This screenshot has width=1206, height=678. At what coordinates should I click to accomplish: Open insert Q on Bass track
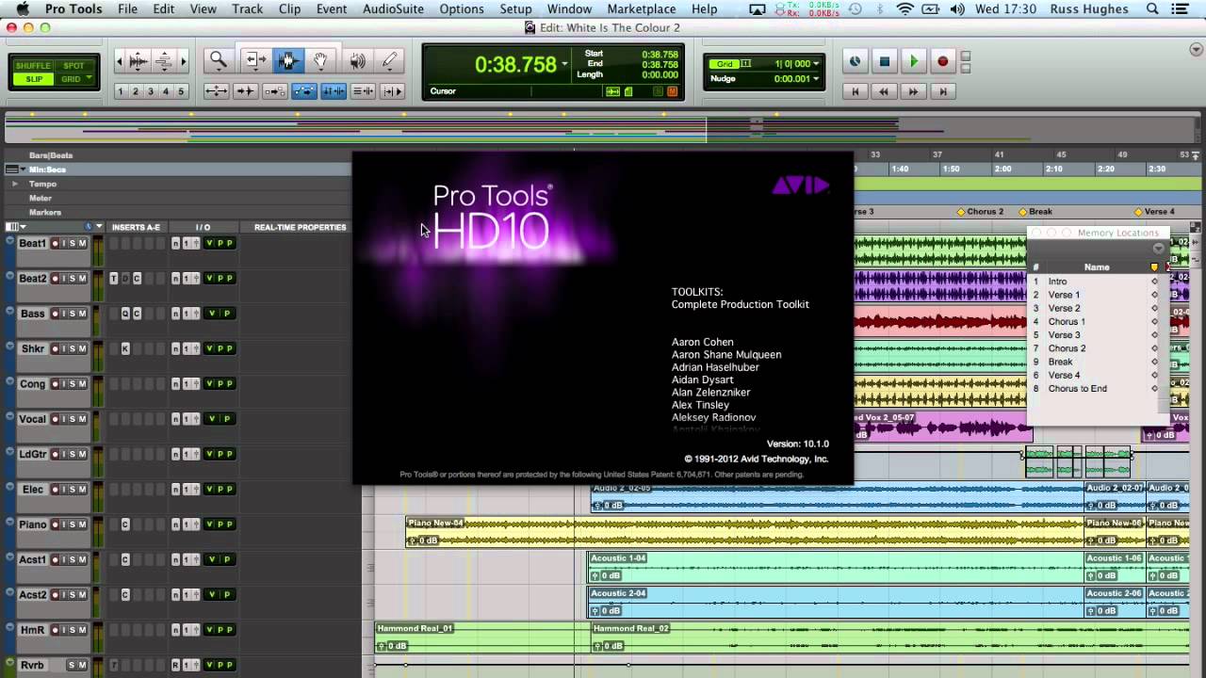pos(125,314)
